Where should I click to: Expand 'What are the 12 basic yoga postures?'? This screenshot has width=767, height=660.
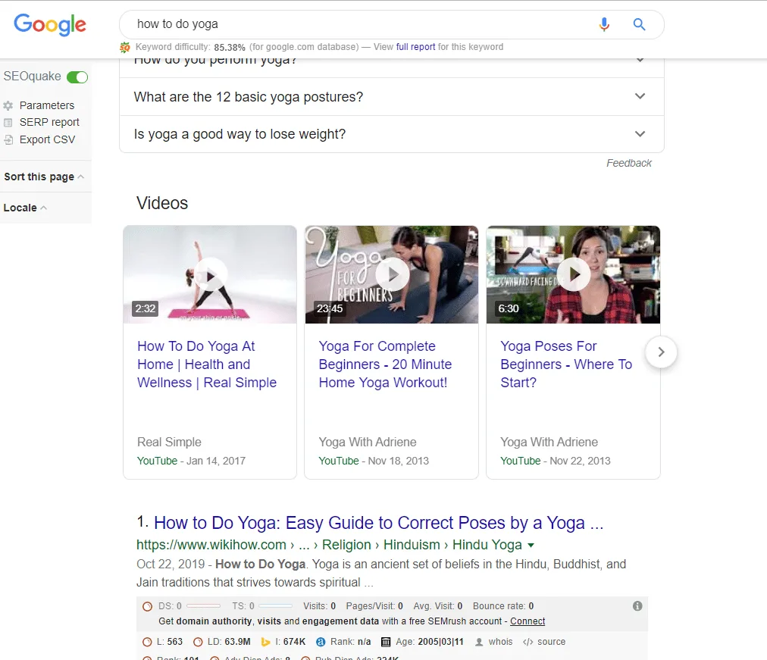click(x=391, y=97)
